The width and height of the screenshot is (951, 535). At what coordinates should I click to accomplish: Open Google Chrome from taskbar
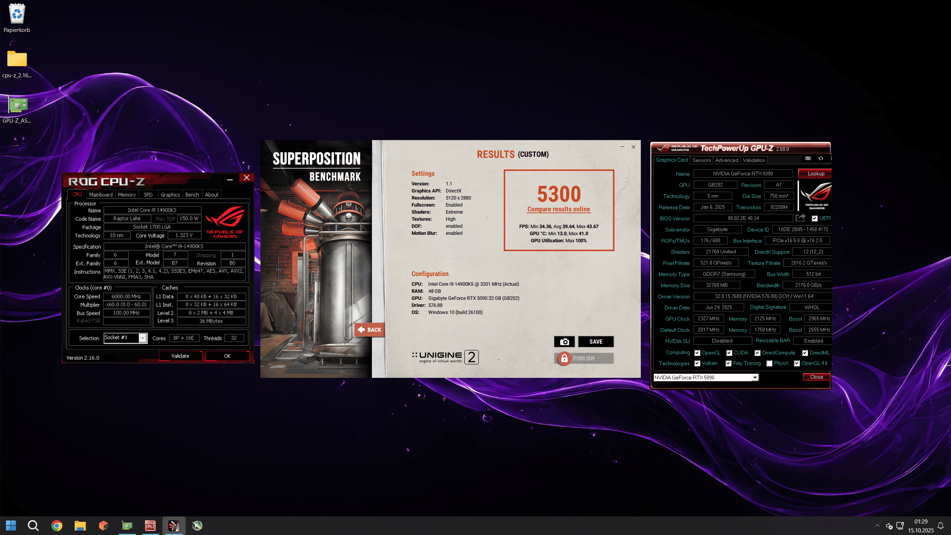click(x=56, y=525)
